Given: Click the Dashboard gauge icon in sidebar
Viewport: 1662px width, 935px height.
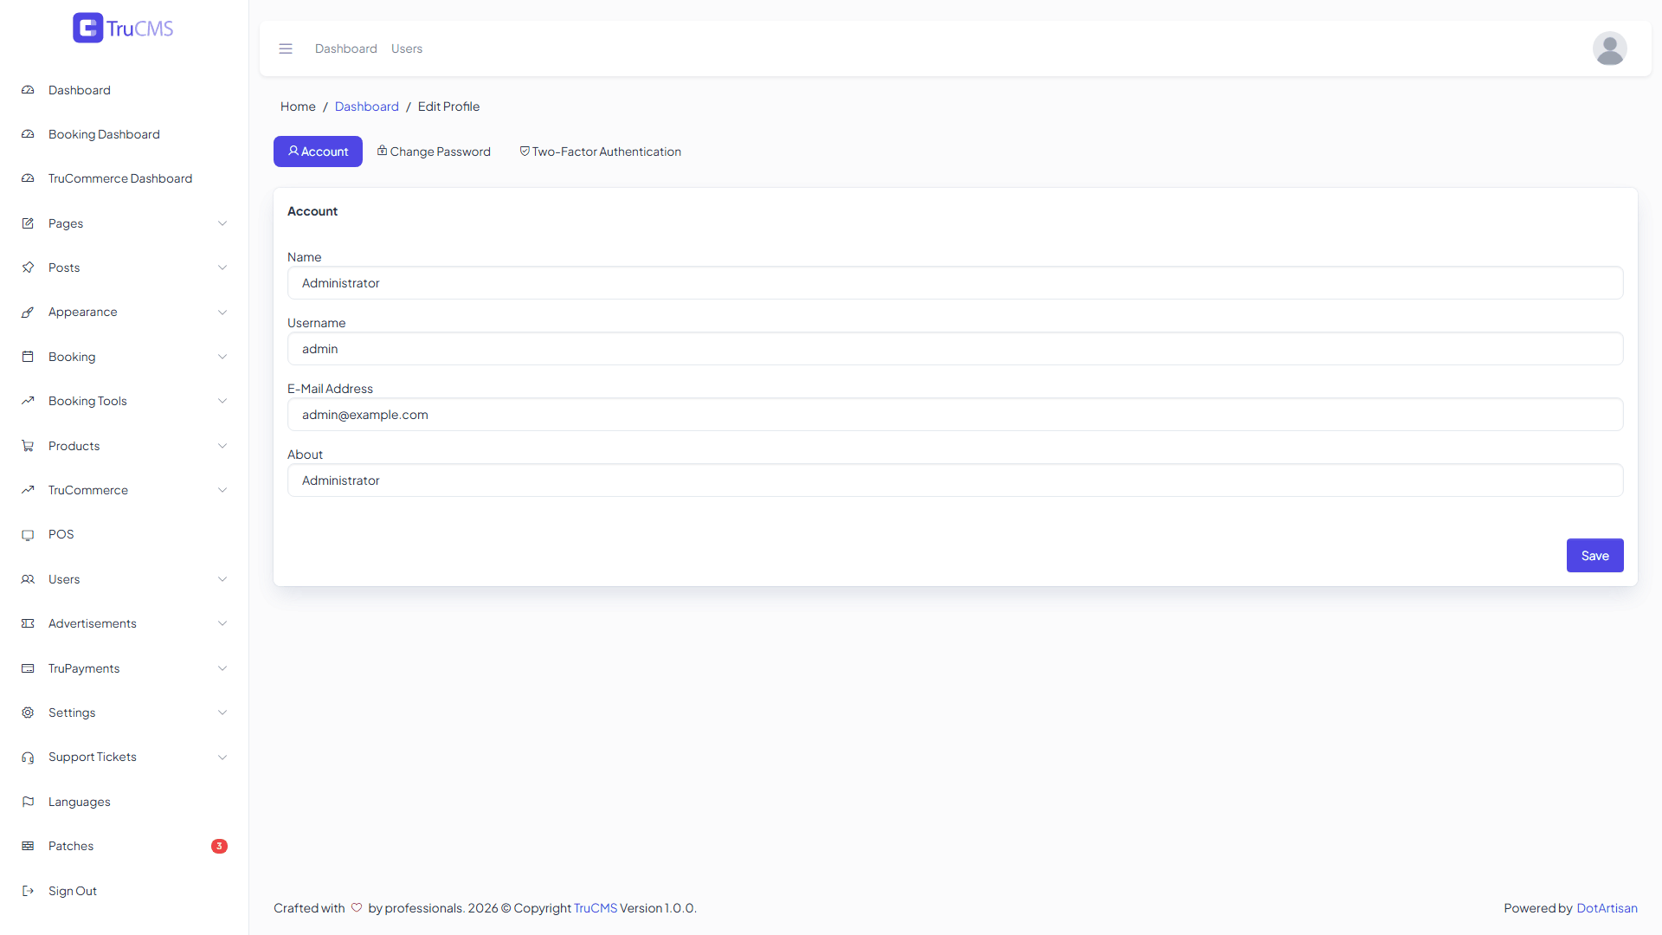Looking at the screenshot, I should (x=28, y=90).
